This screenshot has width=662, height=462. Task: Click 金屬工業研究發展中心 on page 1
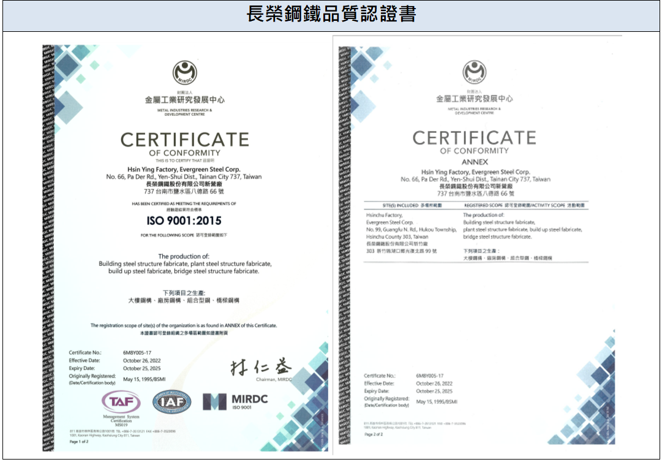pos(184,100)
